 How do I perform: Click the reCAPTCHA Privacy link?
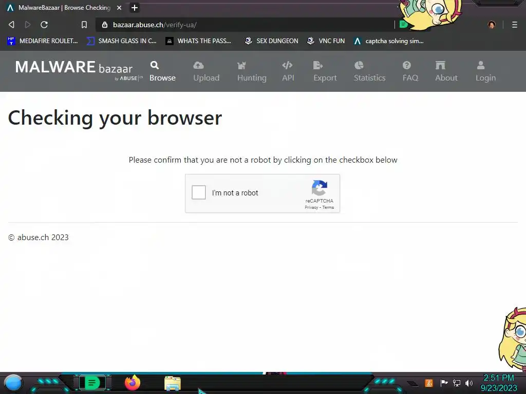[311, 207]
